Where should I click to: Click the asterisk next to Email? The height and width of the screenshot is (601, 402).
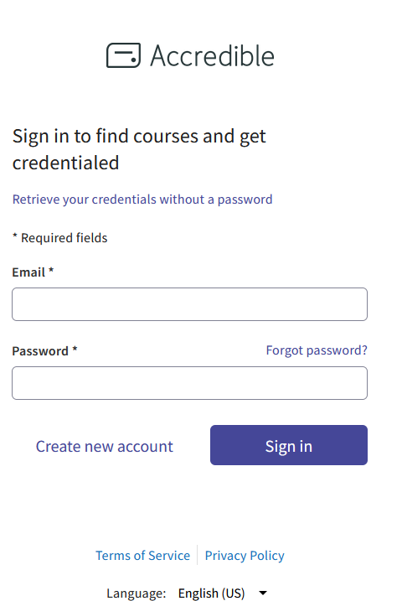click(x=51, y=270)
